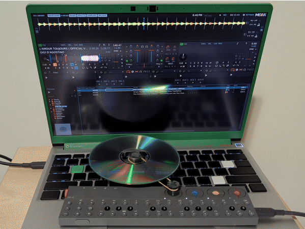Screen dimensions: 305x229
Task: Click the key note icon on right deck
Action: coord(237,44)
